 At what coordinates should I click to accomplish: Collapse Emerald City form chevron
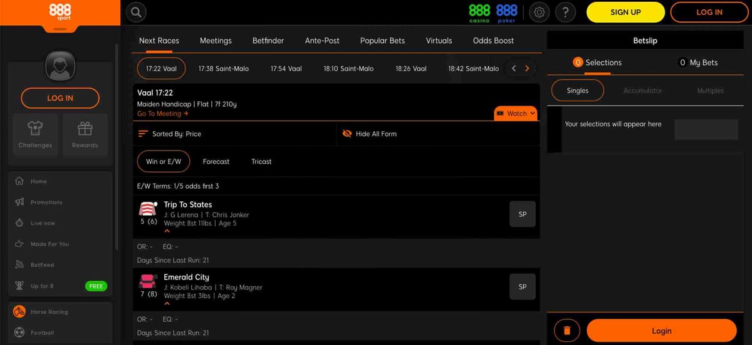click(167, 304)
